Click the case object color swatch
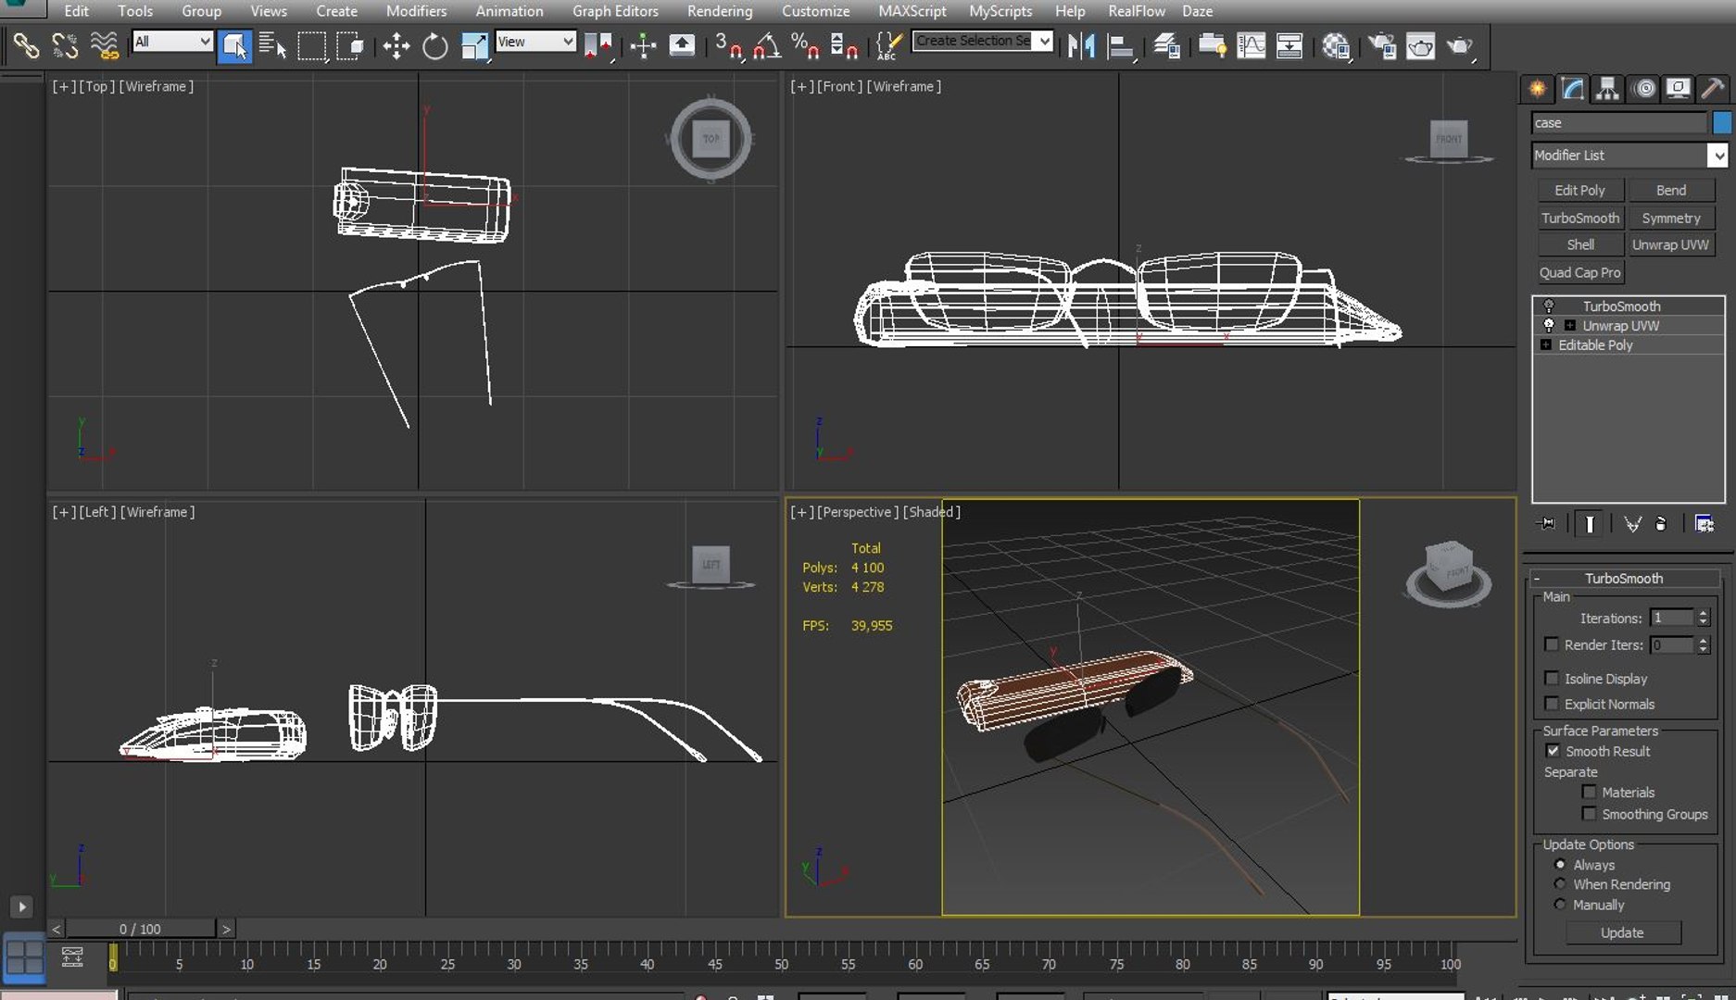This screenshot has width=1736, height=1000. [x=1722, y=122]
